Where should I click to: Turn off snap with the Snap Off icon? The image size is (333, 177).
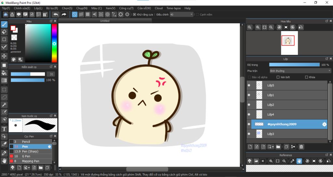[x=74, y=14]
